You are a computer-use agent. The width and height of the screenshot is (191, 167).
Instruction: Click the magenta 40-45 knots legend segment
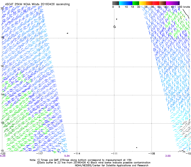[x=169, y=3]
